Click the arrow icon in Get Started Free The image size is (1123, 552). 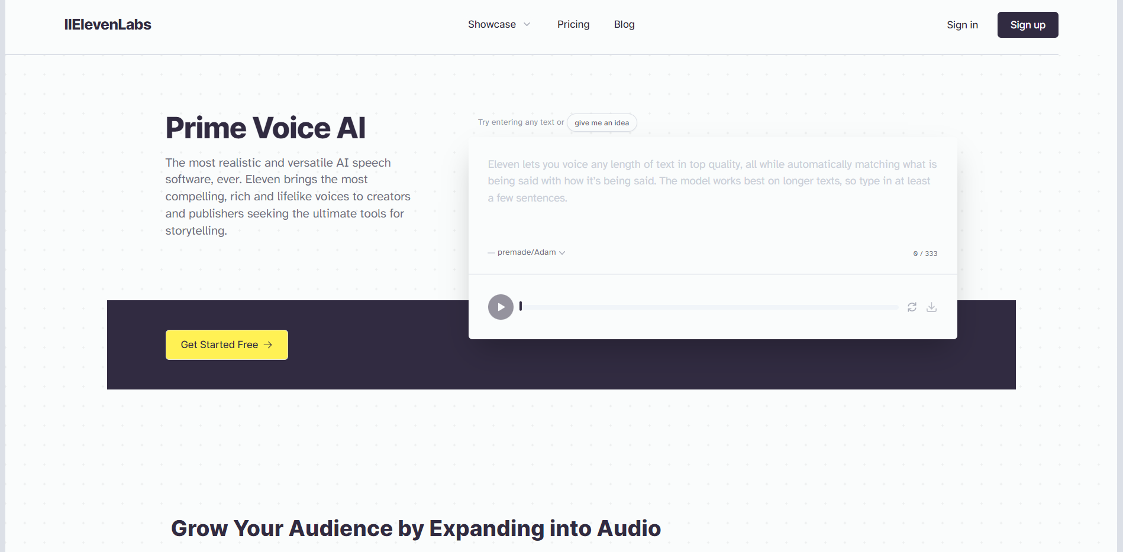coord(268,345)
